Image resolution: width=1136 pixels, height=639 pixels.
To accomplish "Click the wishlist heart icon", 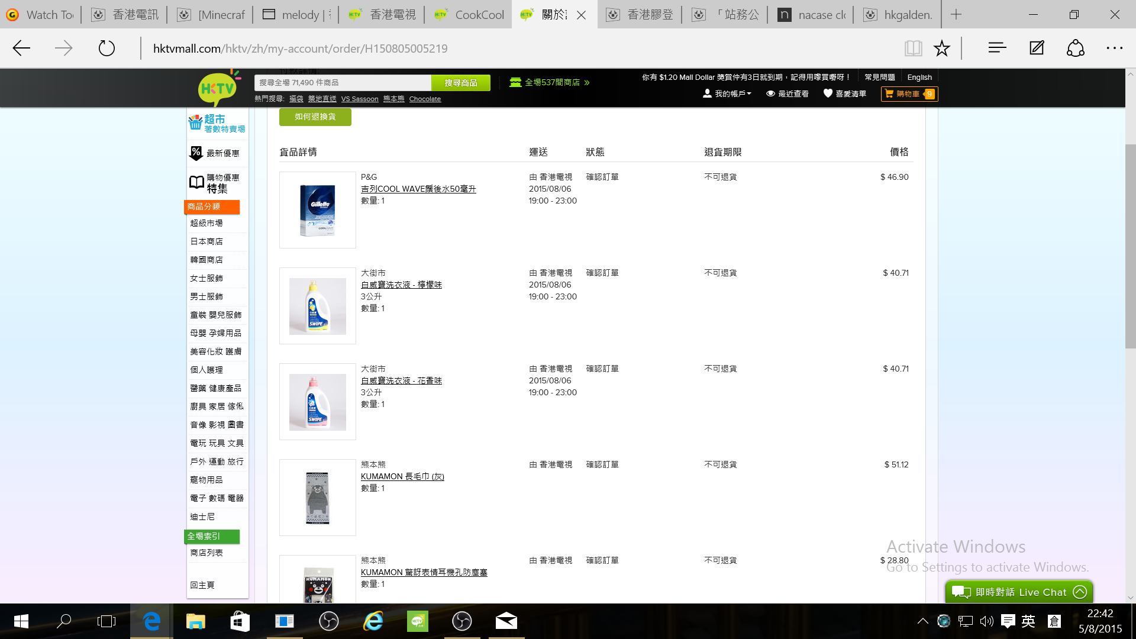I will point(828,93).
